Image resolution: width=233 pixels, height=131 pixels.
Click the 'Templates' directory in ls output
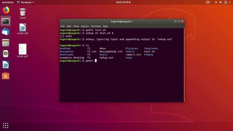[151, 48]
